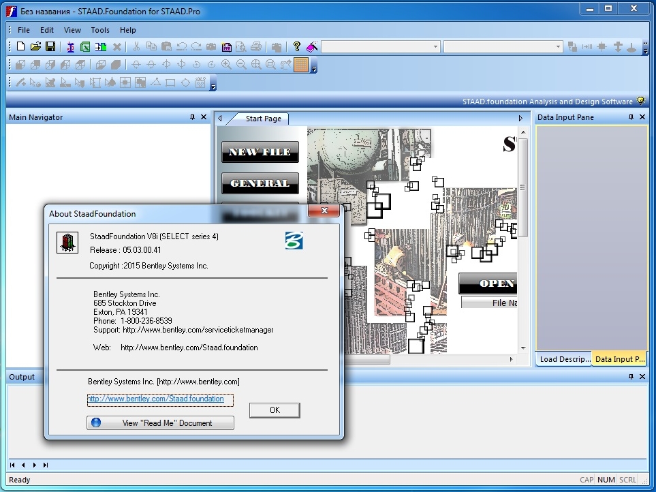656x492 pixels.
Task: Click the scissors cut icon
Action: (x=136, y=46)
